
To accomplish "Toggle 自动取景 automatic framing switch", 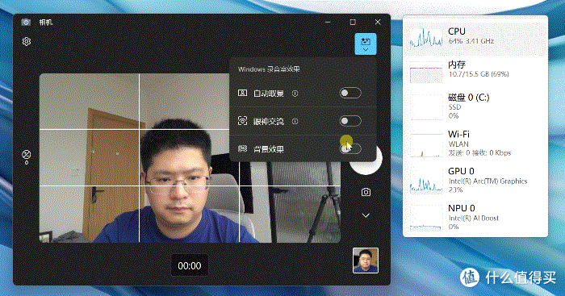I will click(350, 94).
